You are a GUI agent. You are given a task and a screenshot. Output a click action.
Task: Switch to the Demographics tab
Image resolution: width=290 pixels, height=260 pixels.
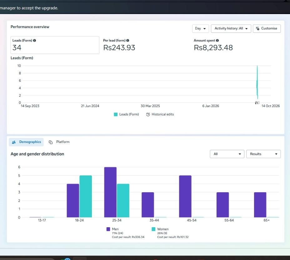26,142
